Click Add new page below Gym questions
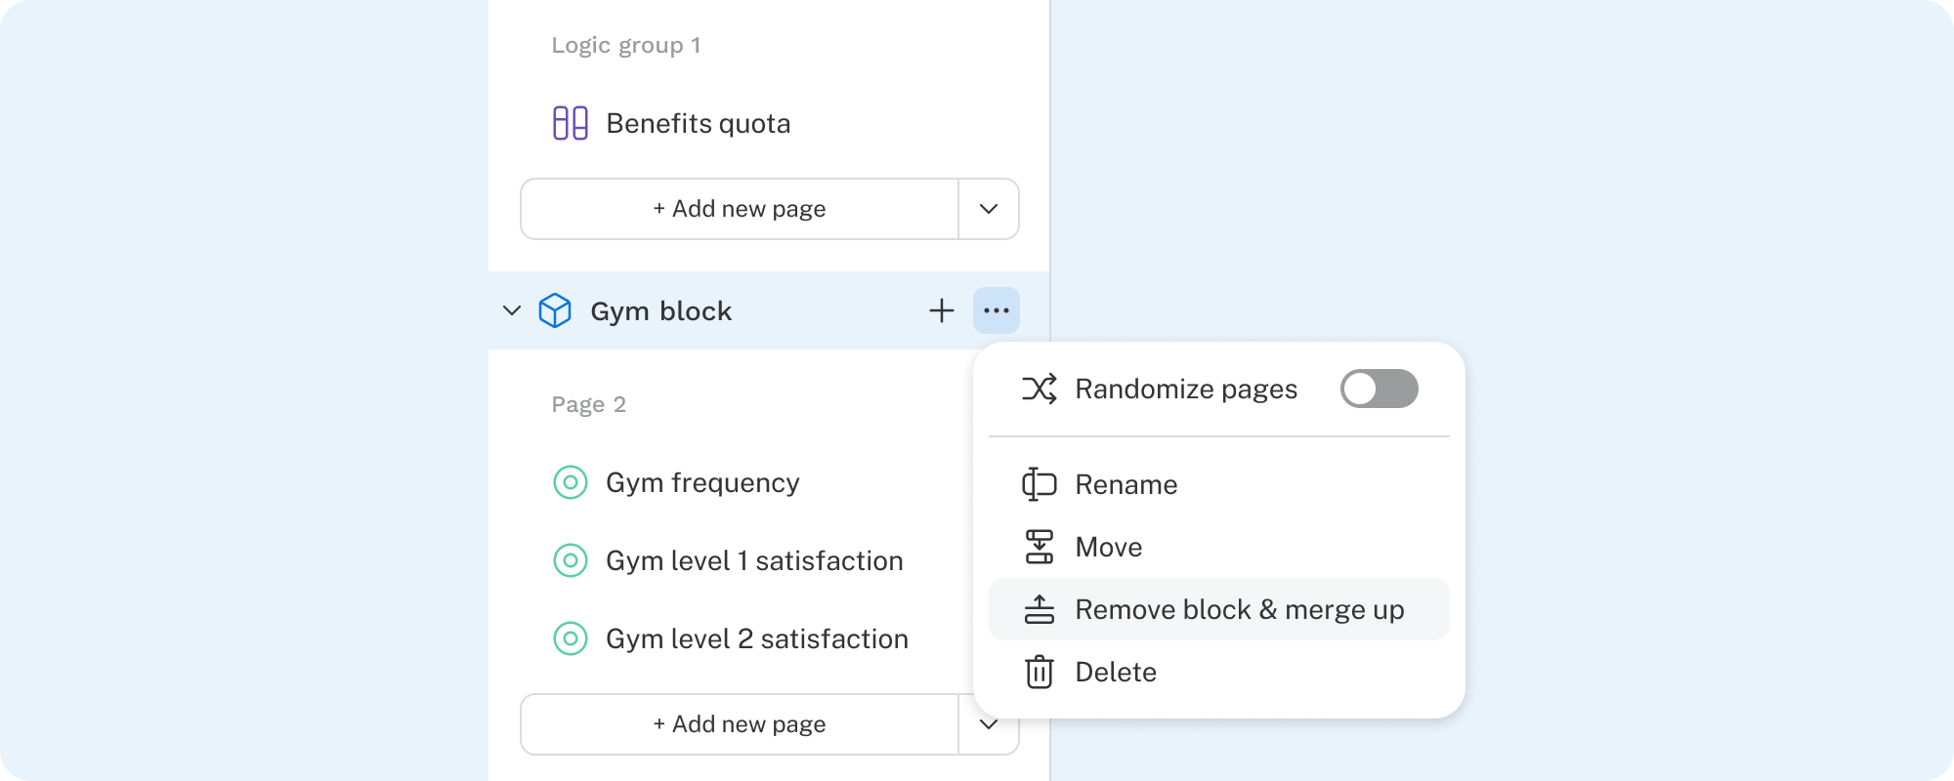This screenshot has width=1954, height=781. (739, 724)
